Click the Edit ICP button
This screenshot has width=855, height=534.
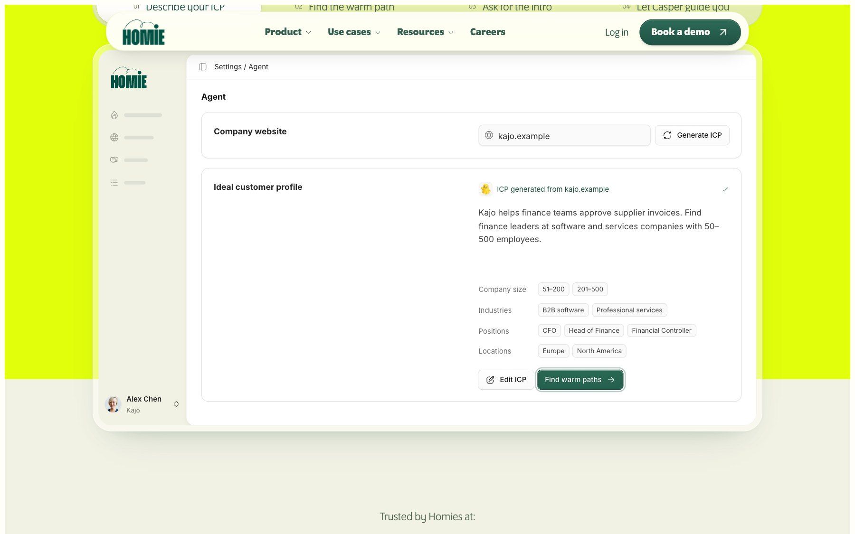click(x=506, y=380)
